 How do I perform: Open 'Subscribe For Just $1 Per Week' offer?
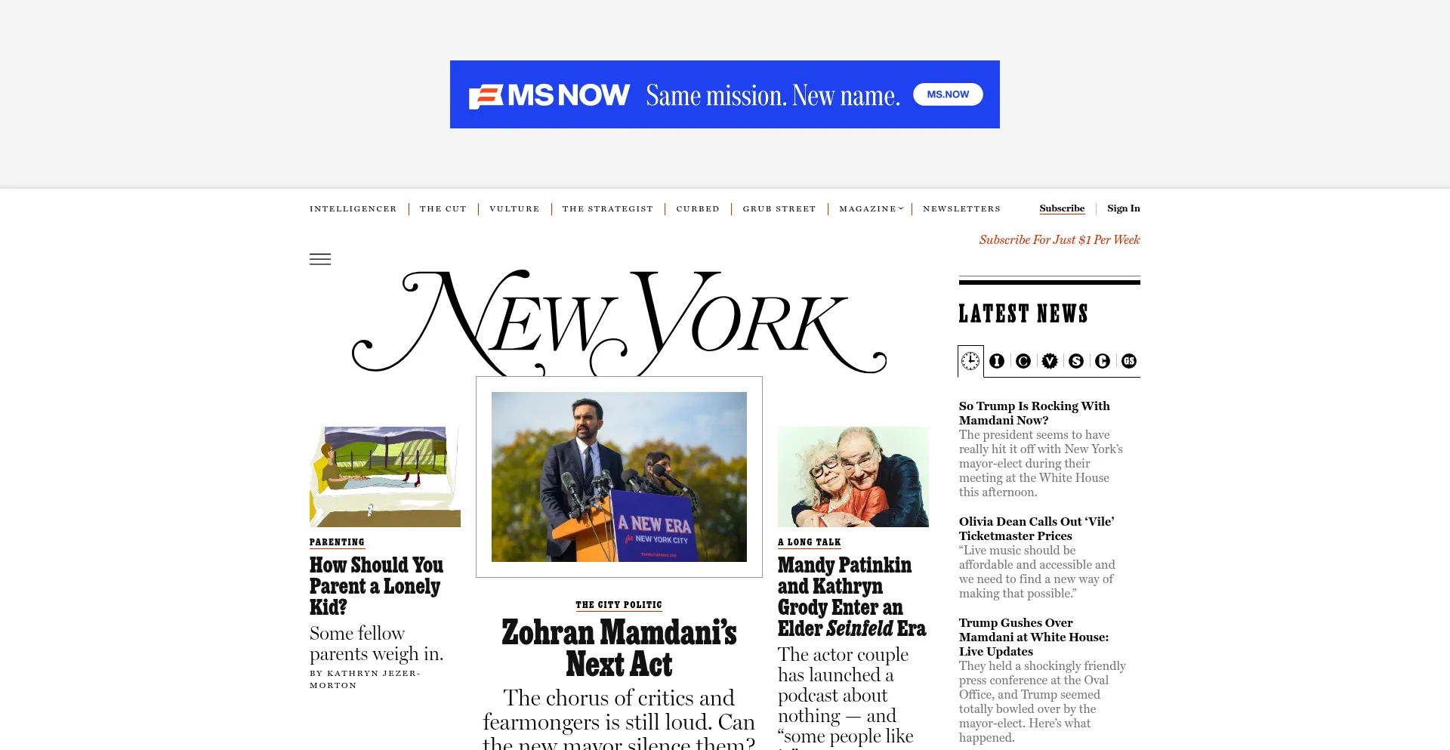(x=1060, y=239)
